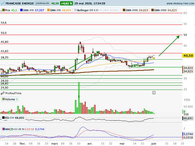Click the 38,70 support level label
195x146 pixels.
tap(4, 58)
